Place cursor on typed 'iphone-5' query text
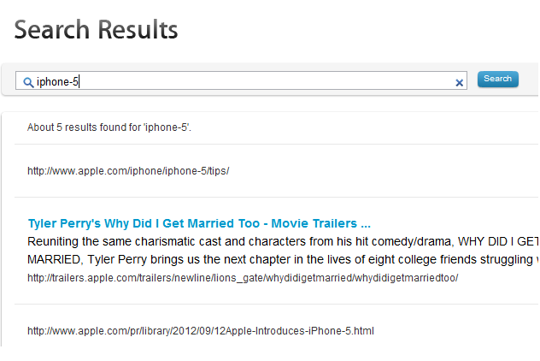Viewport: 540px width, 361px height. 57,82
